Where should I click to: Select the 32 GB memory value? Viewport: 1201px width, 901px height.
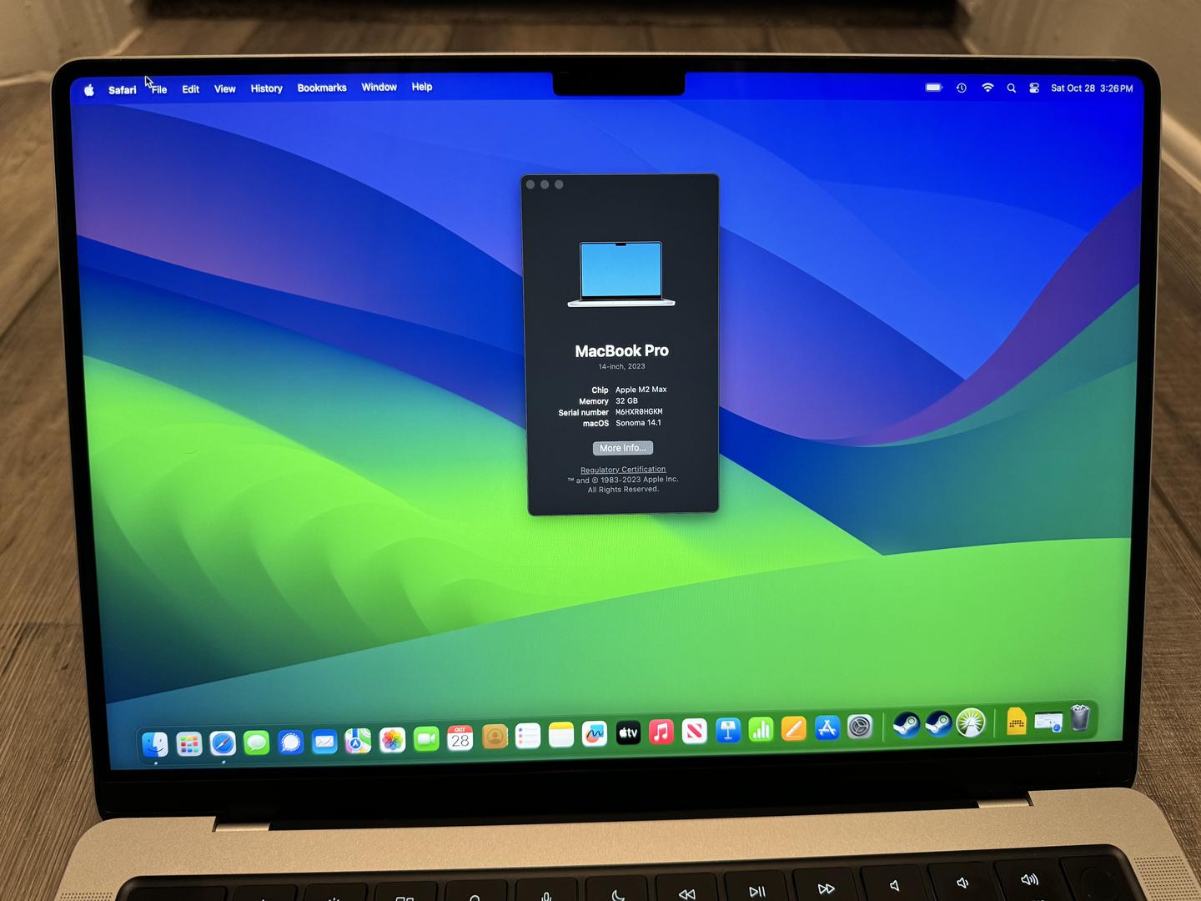point(626,400)
